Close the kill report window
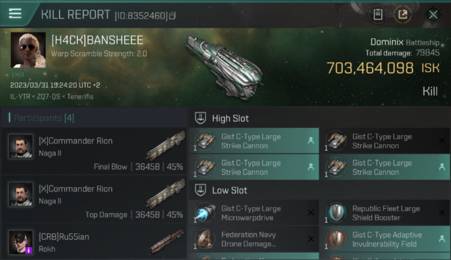 (433, 15)
